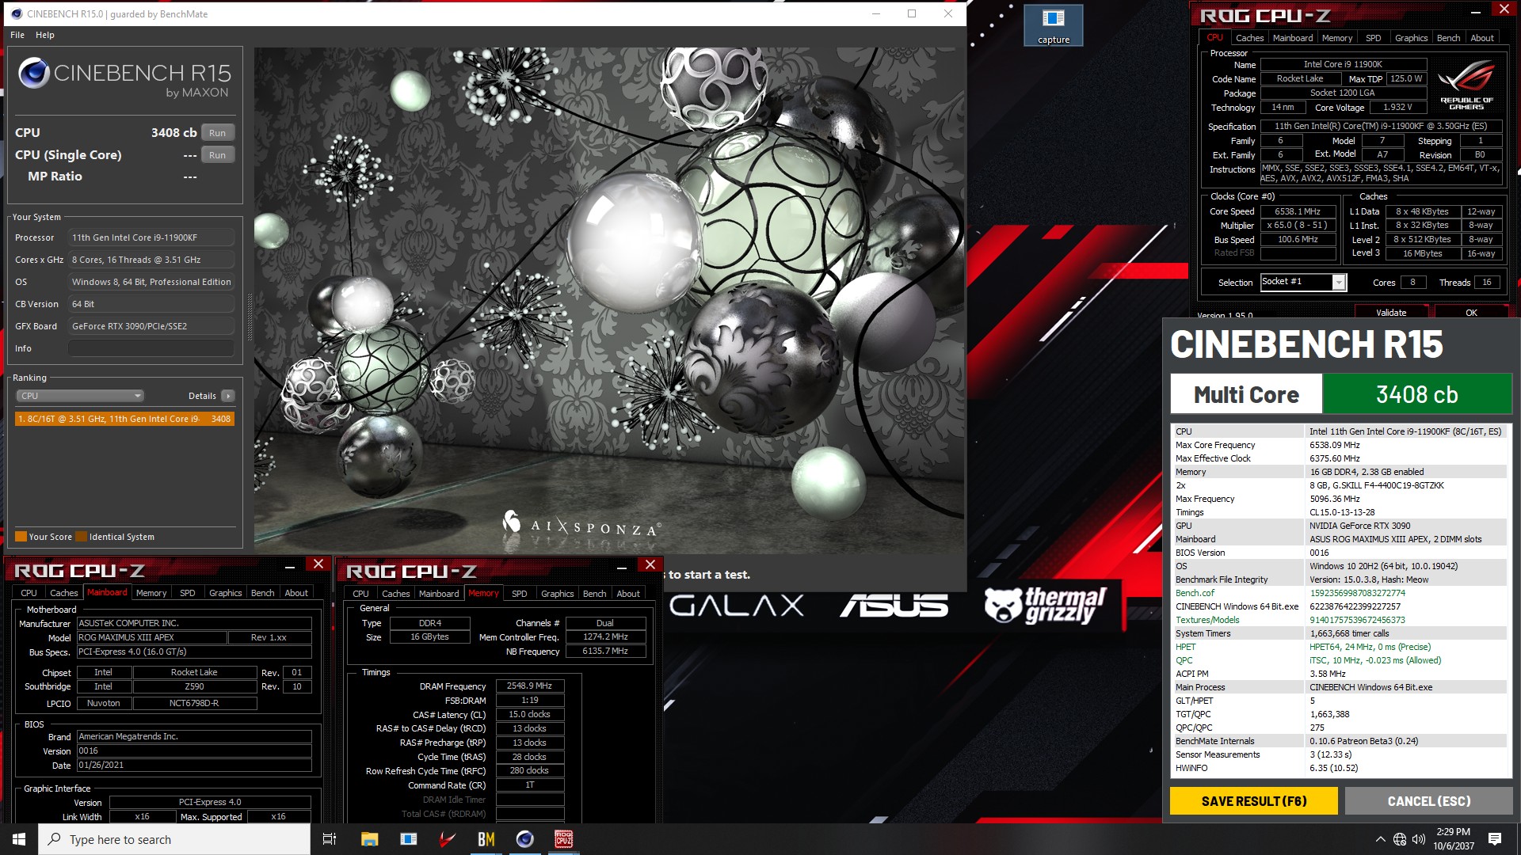Click the QPC link in BenchMate

(1184, 660)
